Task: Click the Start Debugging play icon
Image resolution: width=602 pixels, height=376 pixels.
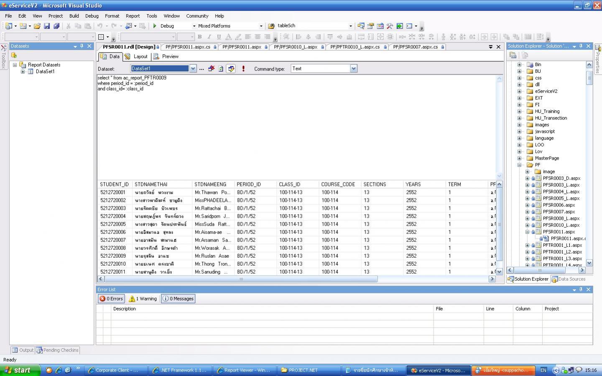Action: tap(155, 26)
